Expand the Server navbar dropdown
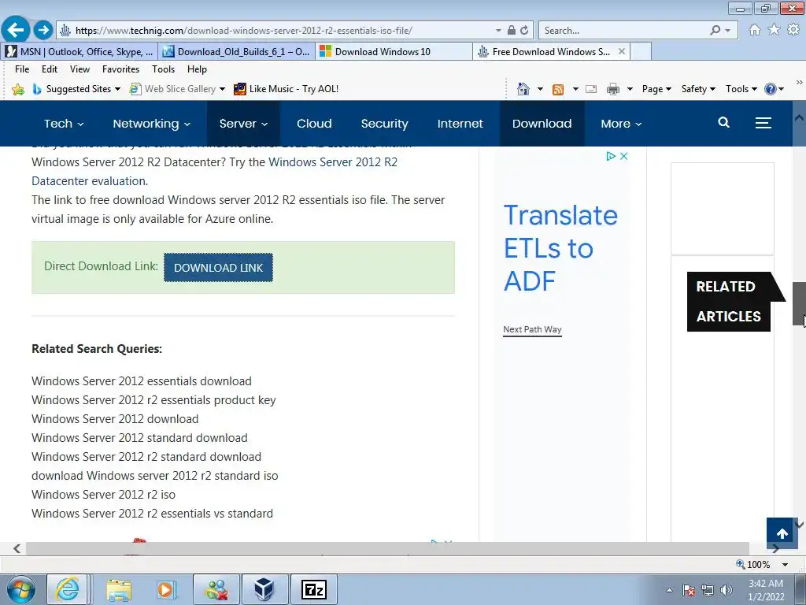Screen dimensions: 806x605 (x=244, y=124)
